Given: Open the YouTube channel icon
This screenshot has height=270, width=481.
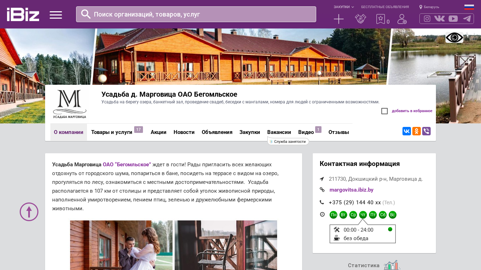Looking at the screenshot, I should coord(453,19).
